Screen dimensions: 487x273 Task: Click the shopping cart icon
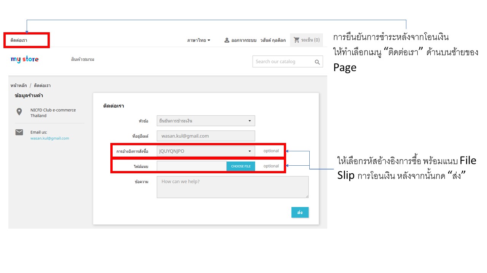297,40
